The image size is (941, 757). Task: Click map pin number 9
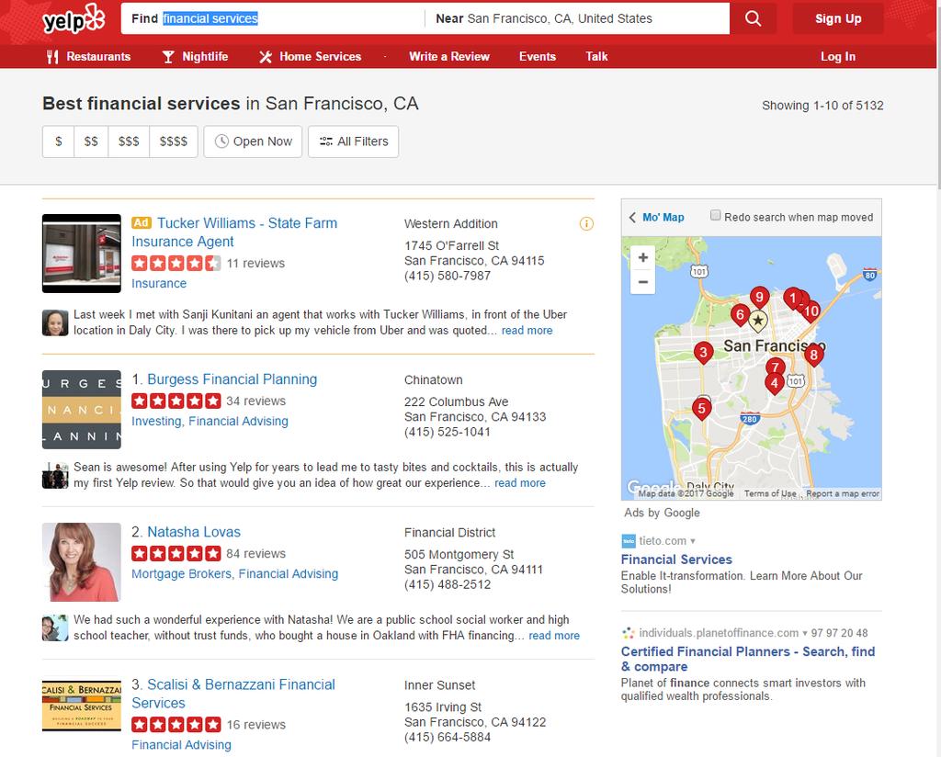coord(759,299)
